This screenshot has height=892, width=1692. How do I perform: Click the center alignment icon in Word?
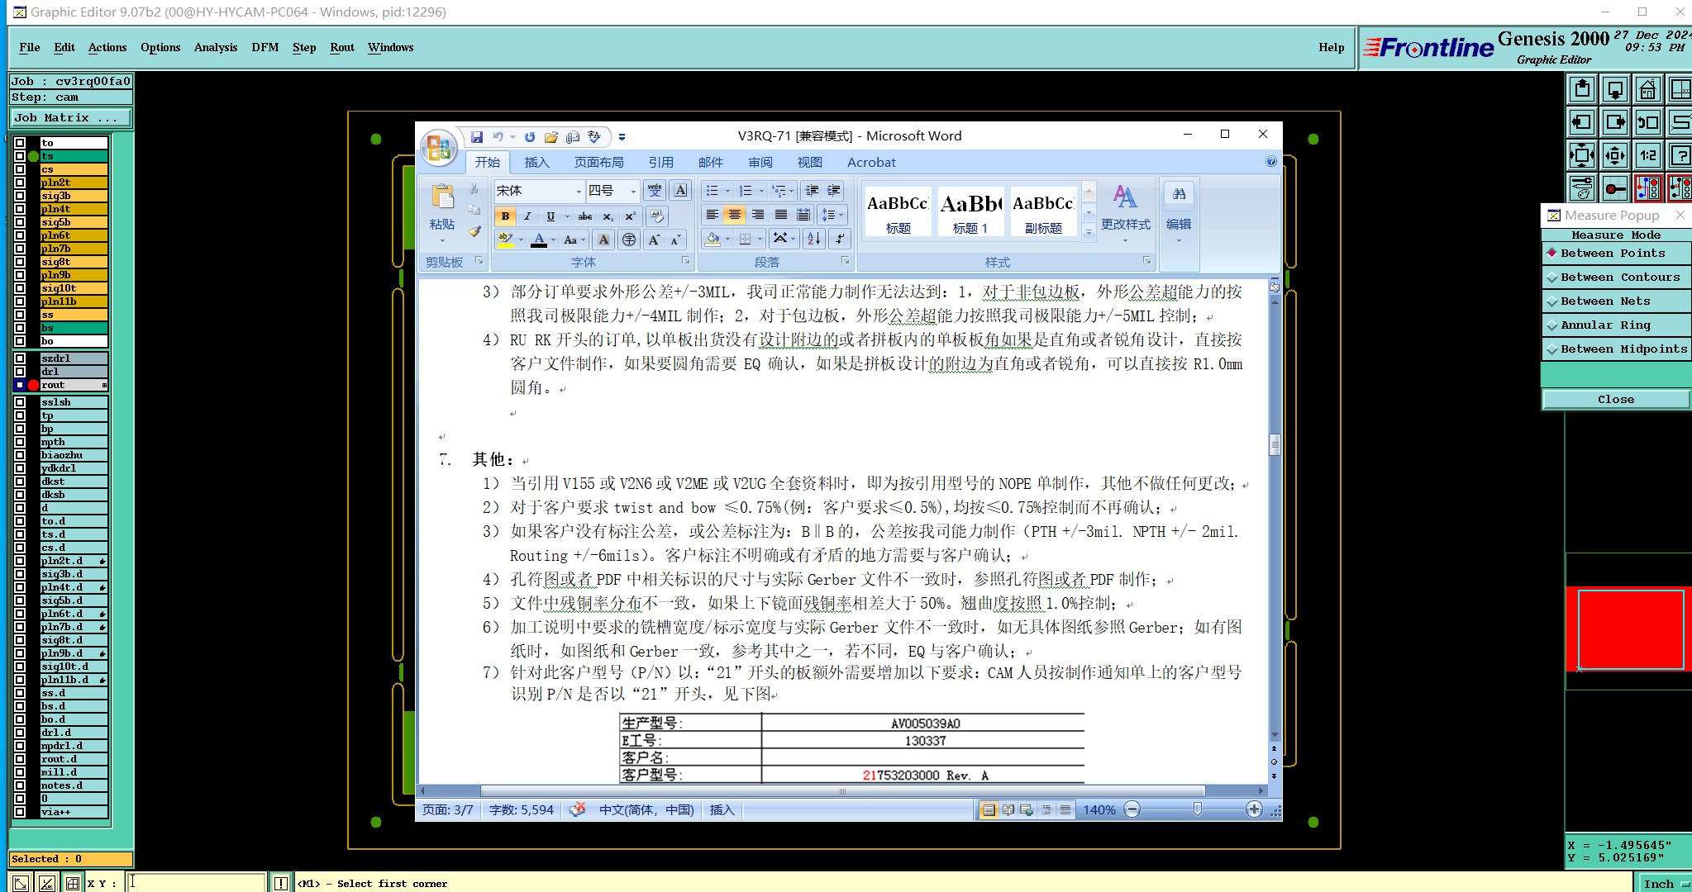734,215
